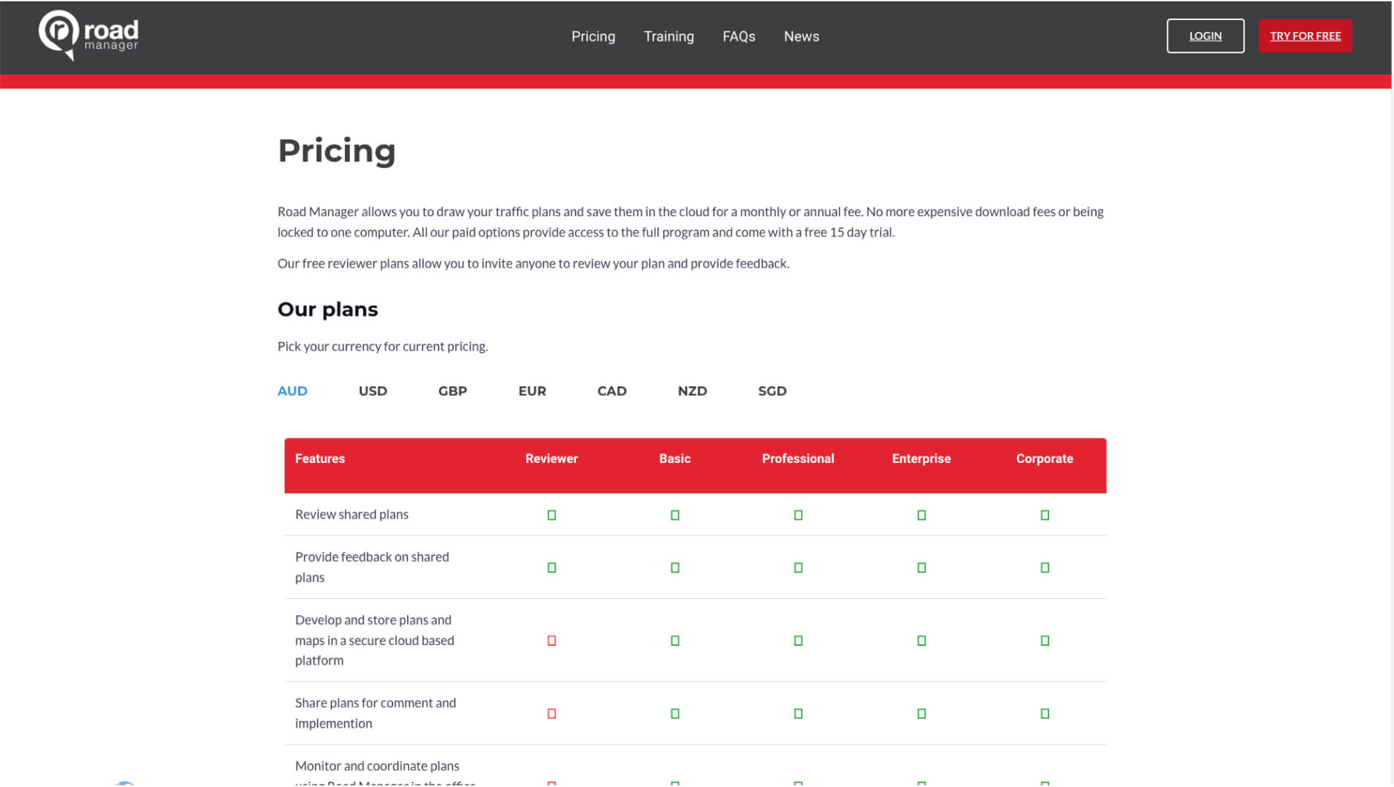Choose the EUR currency tab
Image resolution: width=1394 pixels, height=787 pixels.
(x=531, y=391)
